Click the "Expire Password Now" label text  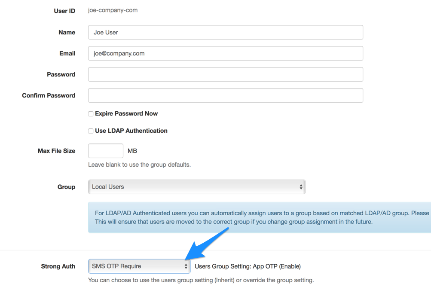pyautogui.click(x=126, y=114)
